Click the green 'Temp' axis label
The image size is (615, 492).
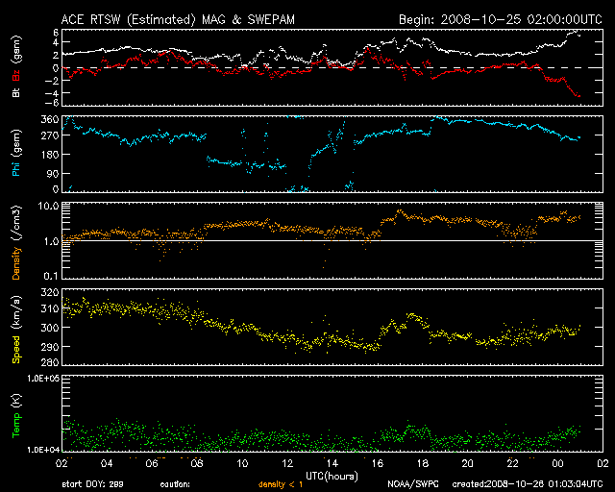(16, 426)
